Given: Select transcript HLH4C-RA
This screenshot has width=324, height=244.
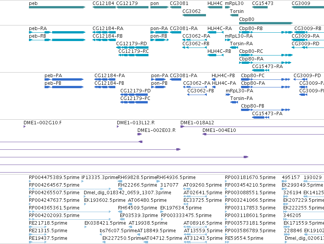Looking at the screenshot, I should 220,28.
